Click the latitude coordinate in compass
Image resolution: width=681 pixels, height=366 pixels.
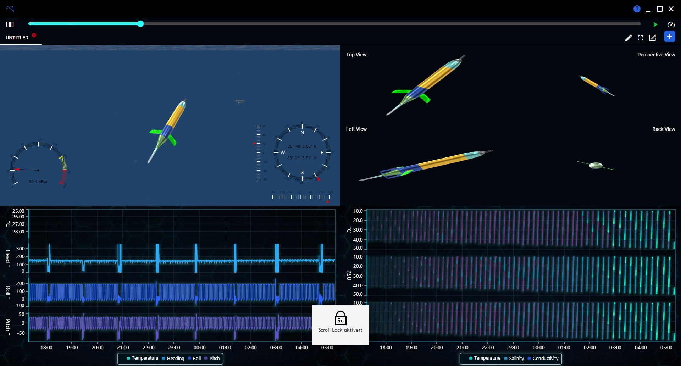302,146
